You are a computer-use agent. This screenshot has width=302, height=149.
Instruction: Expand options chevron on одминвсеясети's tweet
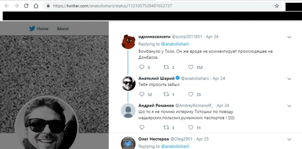[x=289, y=37]
